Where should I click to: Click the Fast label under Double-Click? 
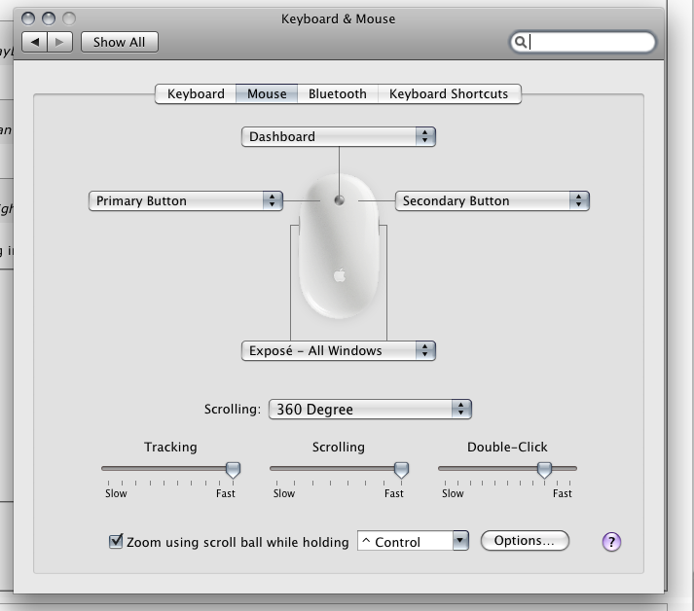click(x=562, y=493)
